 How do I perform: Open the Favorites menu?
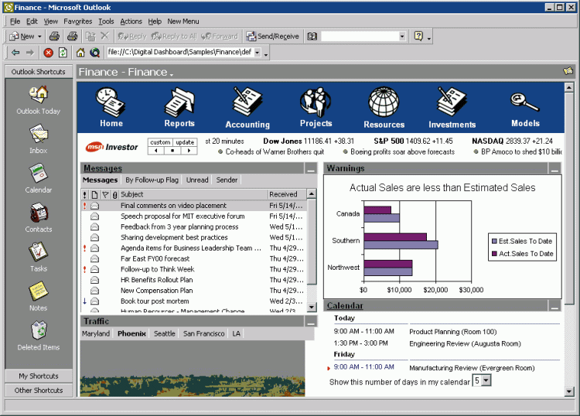[77, 22]
